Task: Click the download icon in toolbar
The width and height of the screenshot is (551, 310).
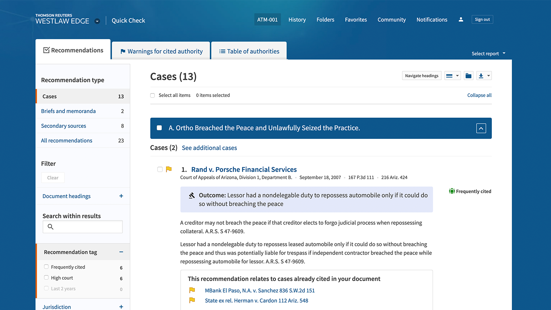Action: pos(481,76)
